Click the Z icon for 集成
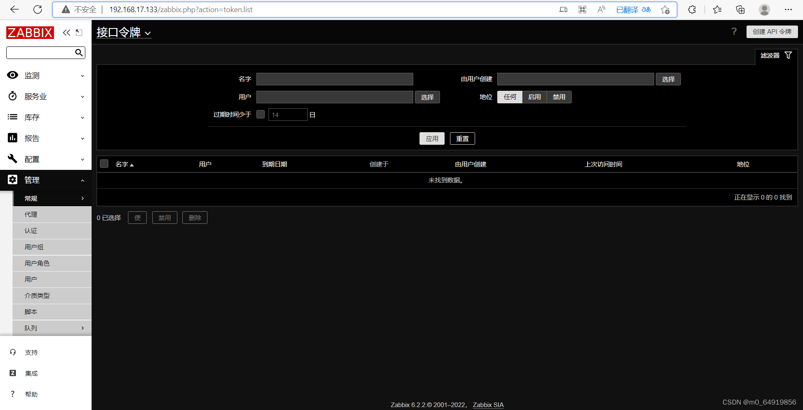Viewport: 803px width, 410px height. tap(13, 373)
